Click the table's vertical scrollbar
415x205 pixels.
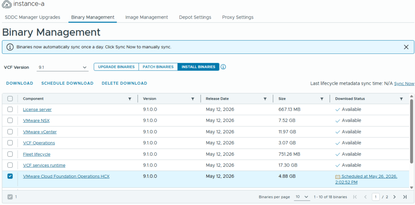(x=411, y=131)
